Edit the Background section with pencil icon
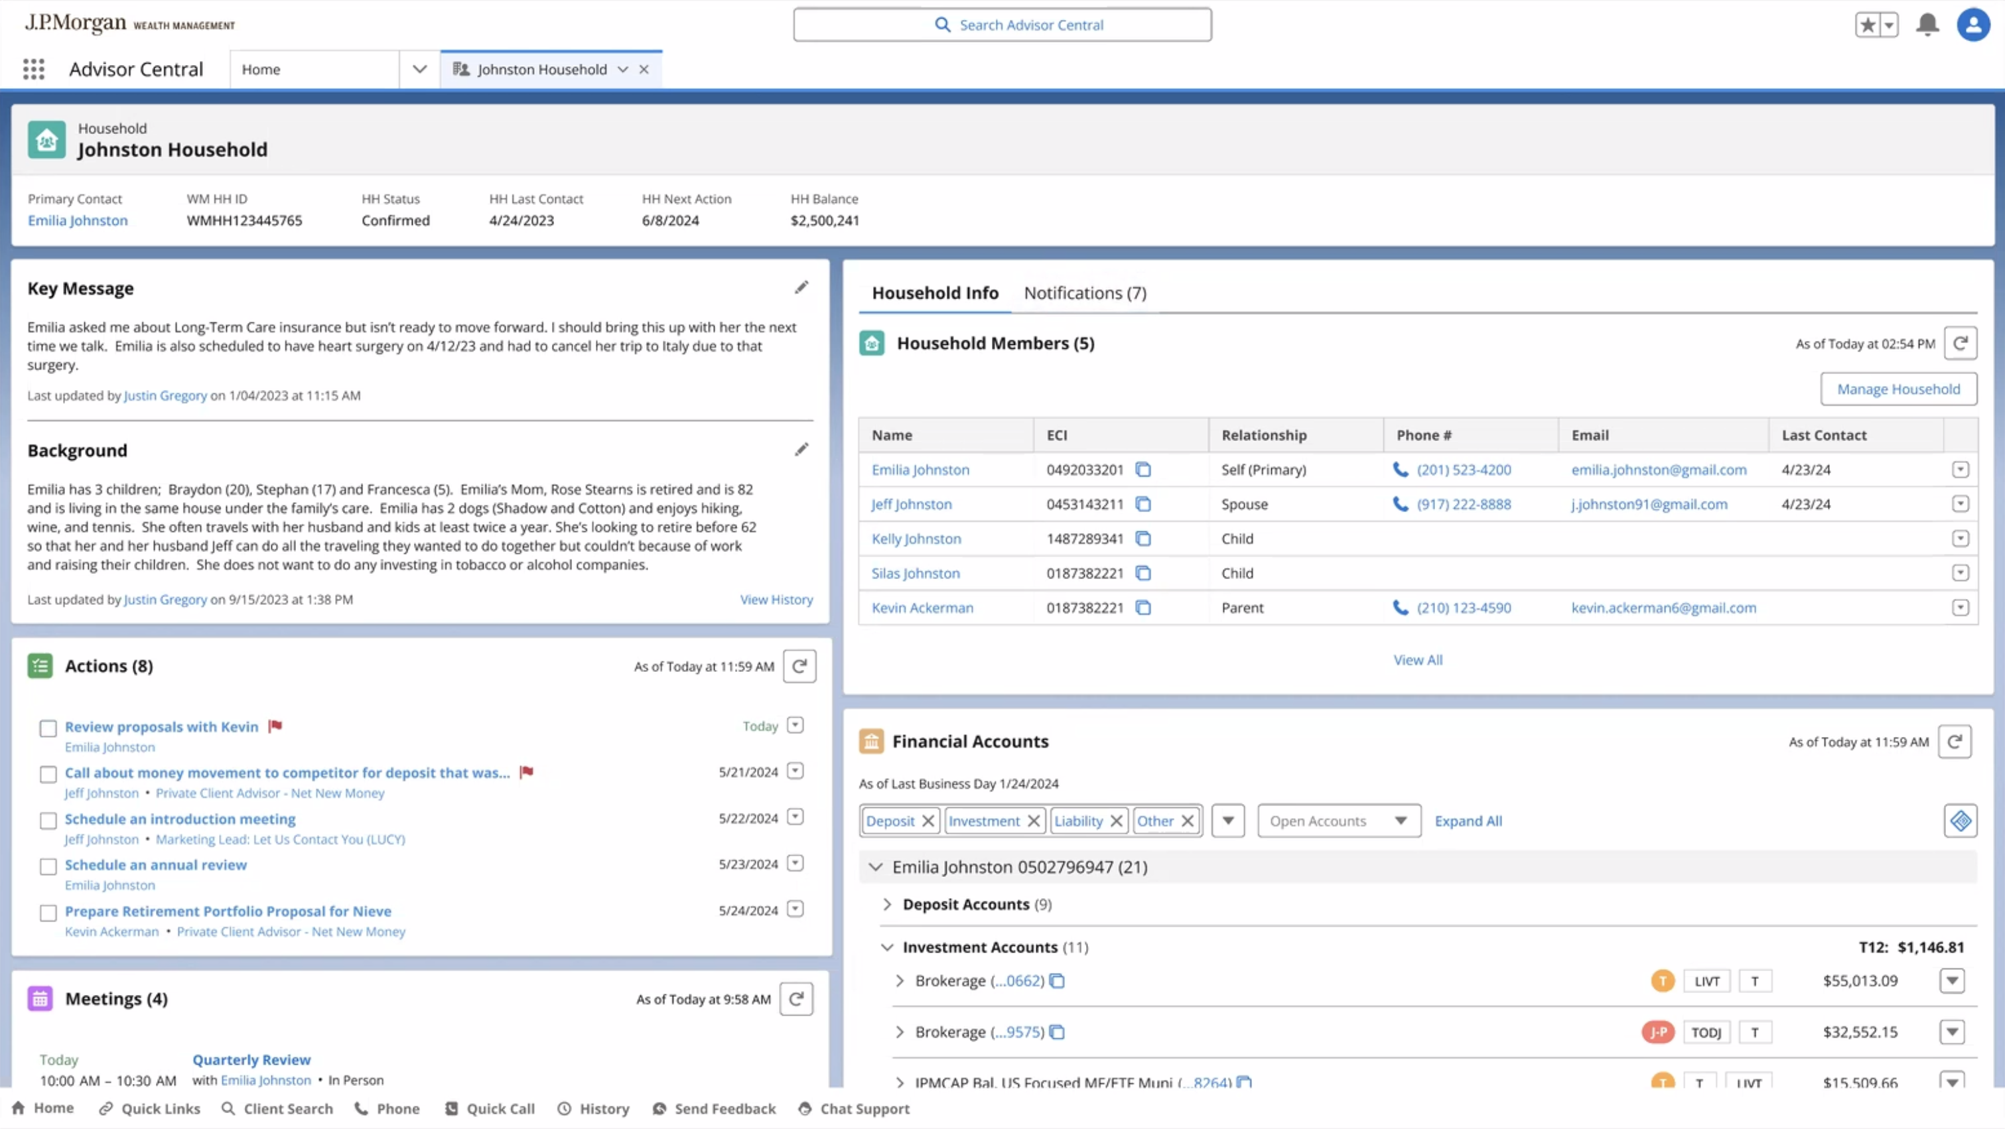This screenshot has width=2005, height=1129. tap(801, 450)
